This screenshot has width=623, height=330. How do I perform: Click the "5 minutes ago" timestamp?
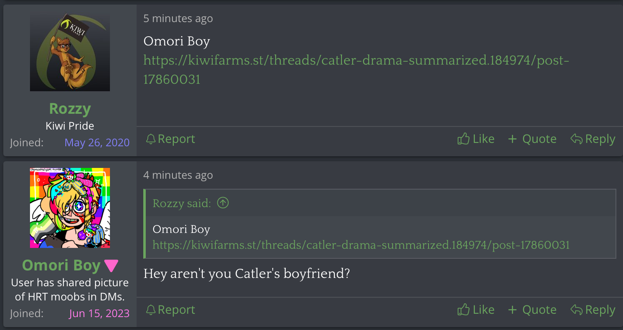(178, 18)
